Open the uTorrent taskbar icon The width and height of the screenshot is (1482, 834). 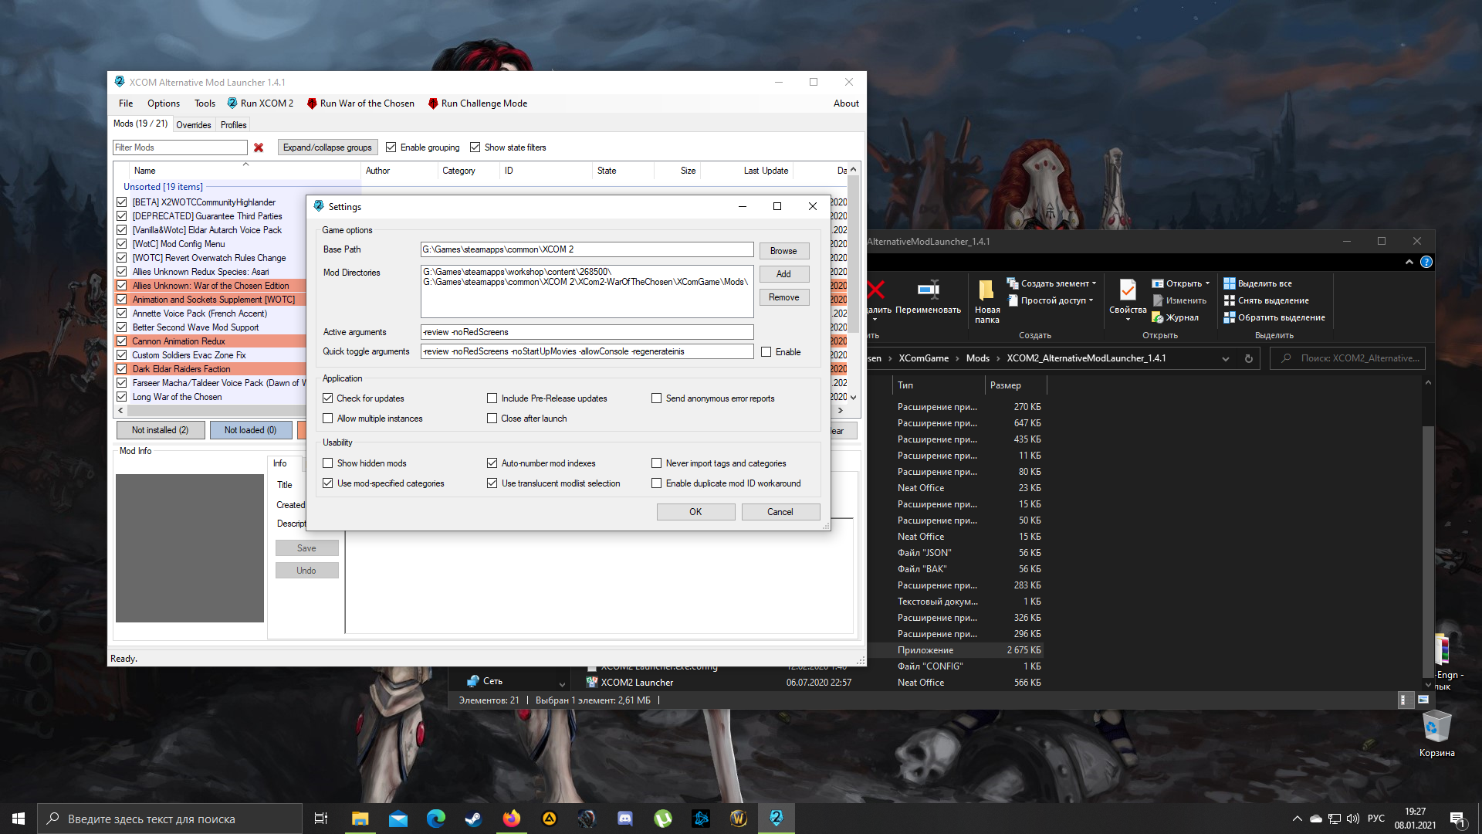point(663,819)
